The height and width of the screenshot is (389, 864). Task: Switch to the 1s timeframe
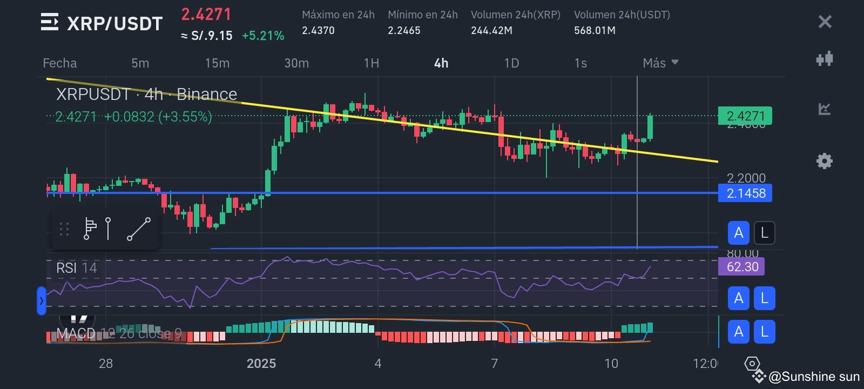(x=580, y=63)
